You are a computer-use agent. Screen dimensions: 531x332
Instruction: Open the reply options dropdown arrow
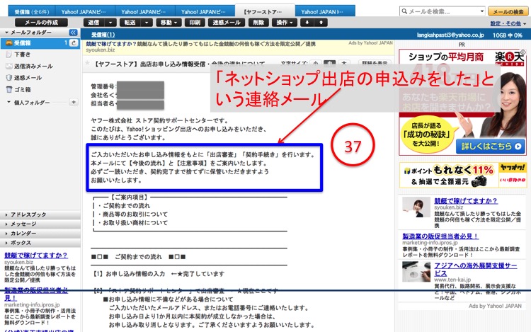[x=110, y=23]
